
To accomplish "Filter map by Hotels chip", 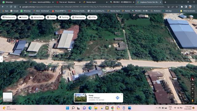I will coord(23,17).
